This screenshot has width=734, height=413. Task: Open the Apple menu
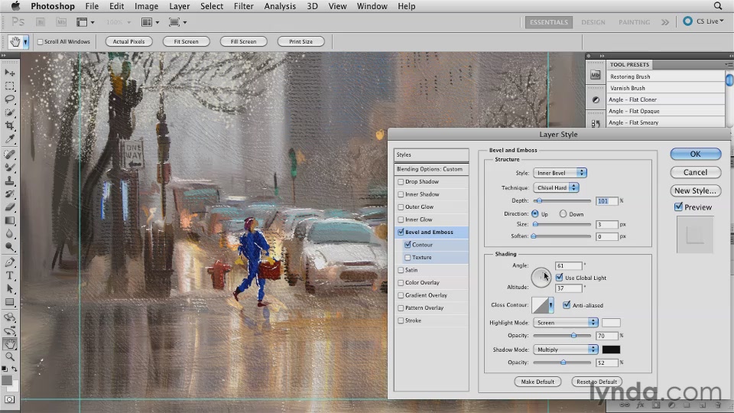pos(15,5)
